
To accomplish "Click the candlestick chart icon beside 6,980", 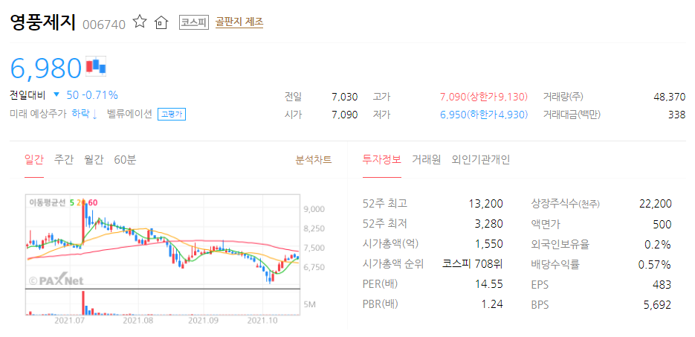I will [97, 65].
